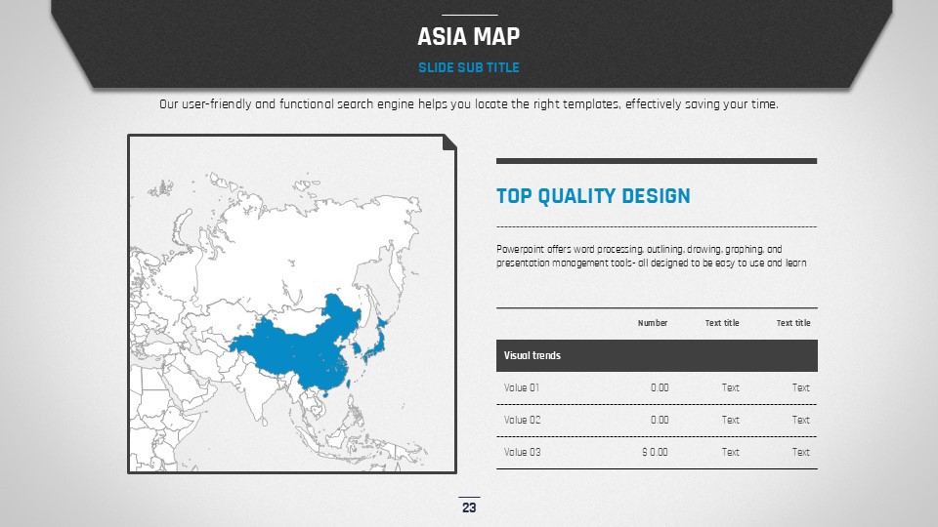The height and width of the screenshot is (527, 938).
Task: Click the Visual trends table row
Action: click(656, 356)
